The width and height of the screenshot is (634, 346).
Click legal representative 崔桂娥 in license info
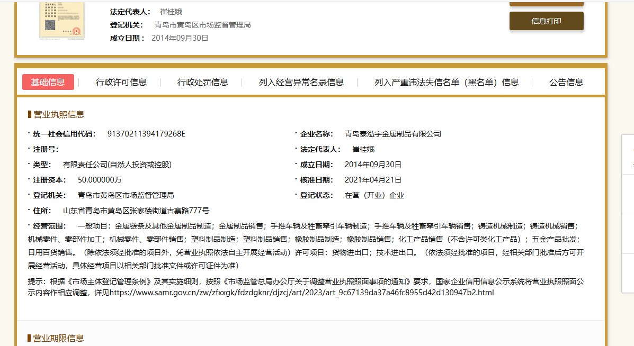pos(363,149)
